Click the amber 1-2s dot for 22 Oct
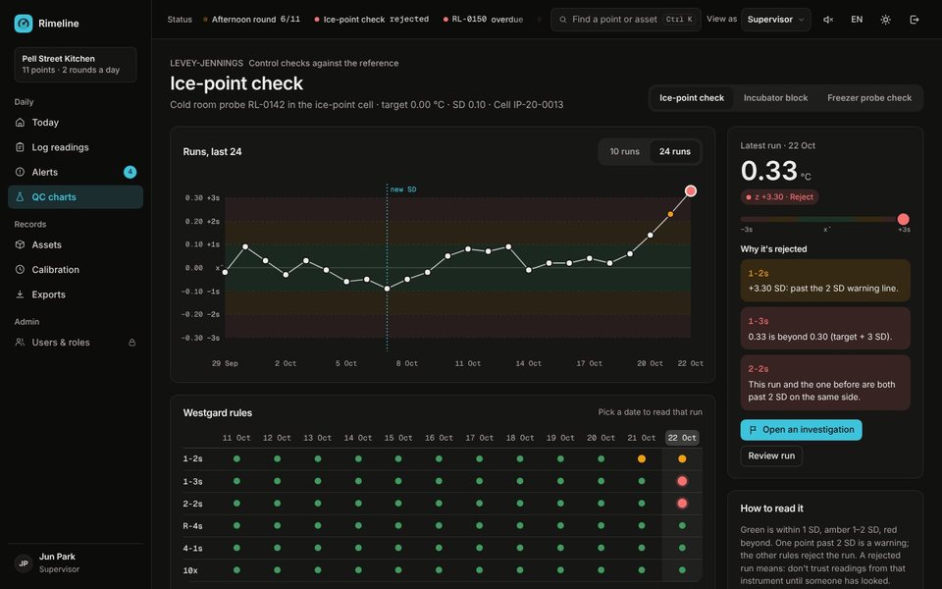The height and width of the screenshot is (589, 942). (682, 458)
